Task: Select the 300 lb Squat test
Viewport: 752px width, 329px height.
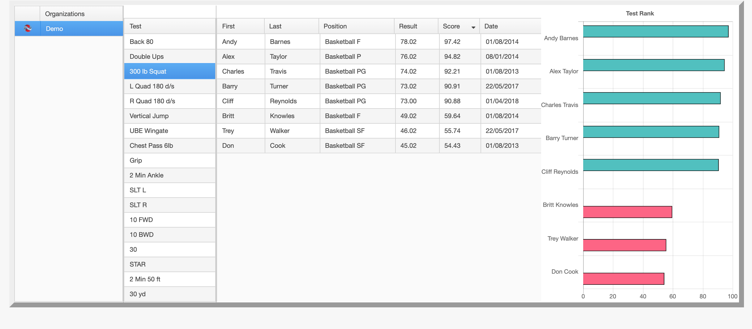Action: pyautogui.click(x=169, y=71)
